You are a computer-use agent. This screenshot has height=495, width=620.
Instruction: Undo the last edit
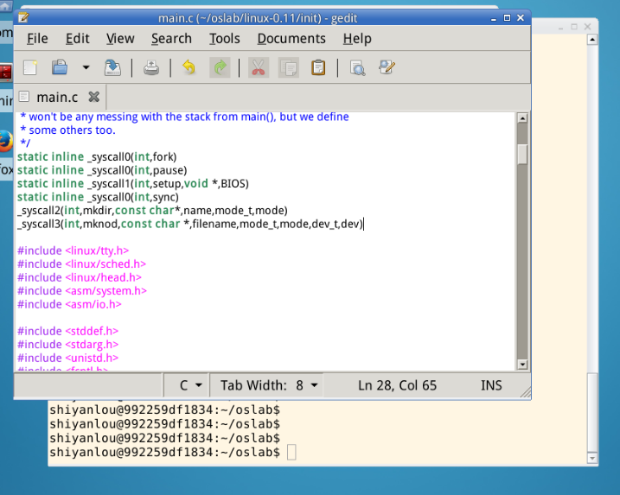click(189, 67)
